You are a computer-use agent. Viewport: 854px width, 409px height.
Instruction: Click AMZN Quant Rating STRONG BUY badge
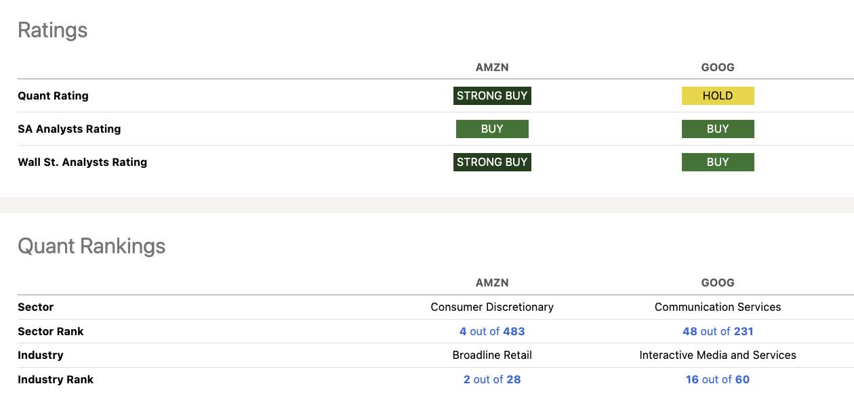tap(492, 95)
